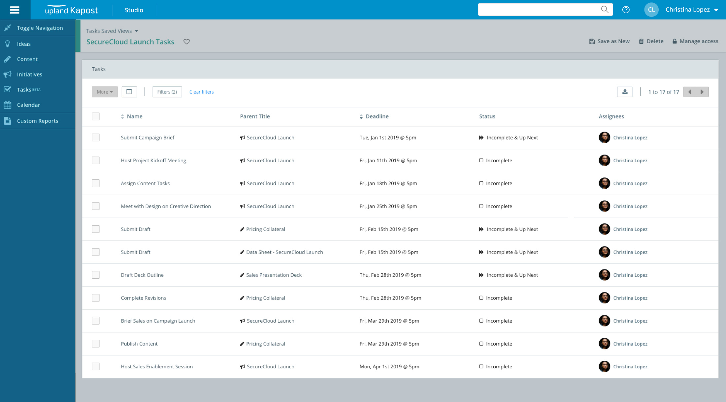
Task: Check the Host Project Kickoff Meeting checkbox
Action: pos(96,160)
